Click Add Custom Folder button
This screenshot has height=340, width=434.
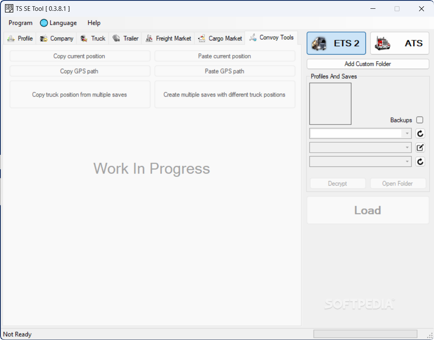368,64
